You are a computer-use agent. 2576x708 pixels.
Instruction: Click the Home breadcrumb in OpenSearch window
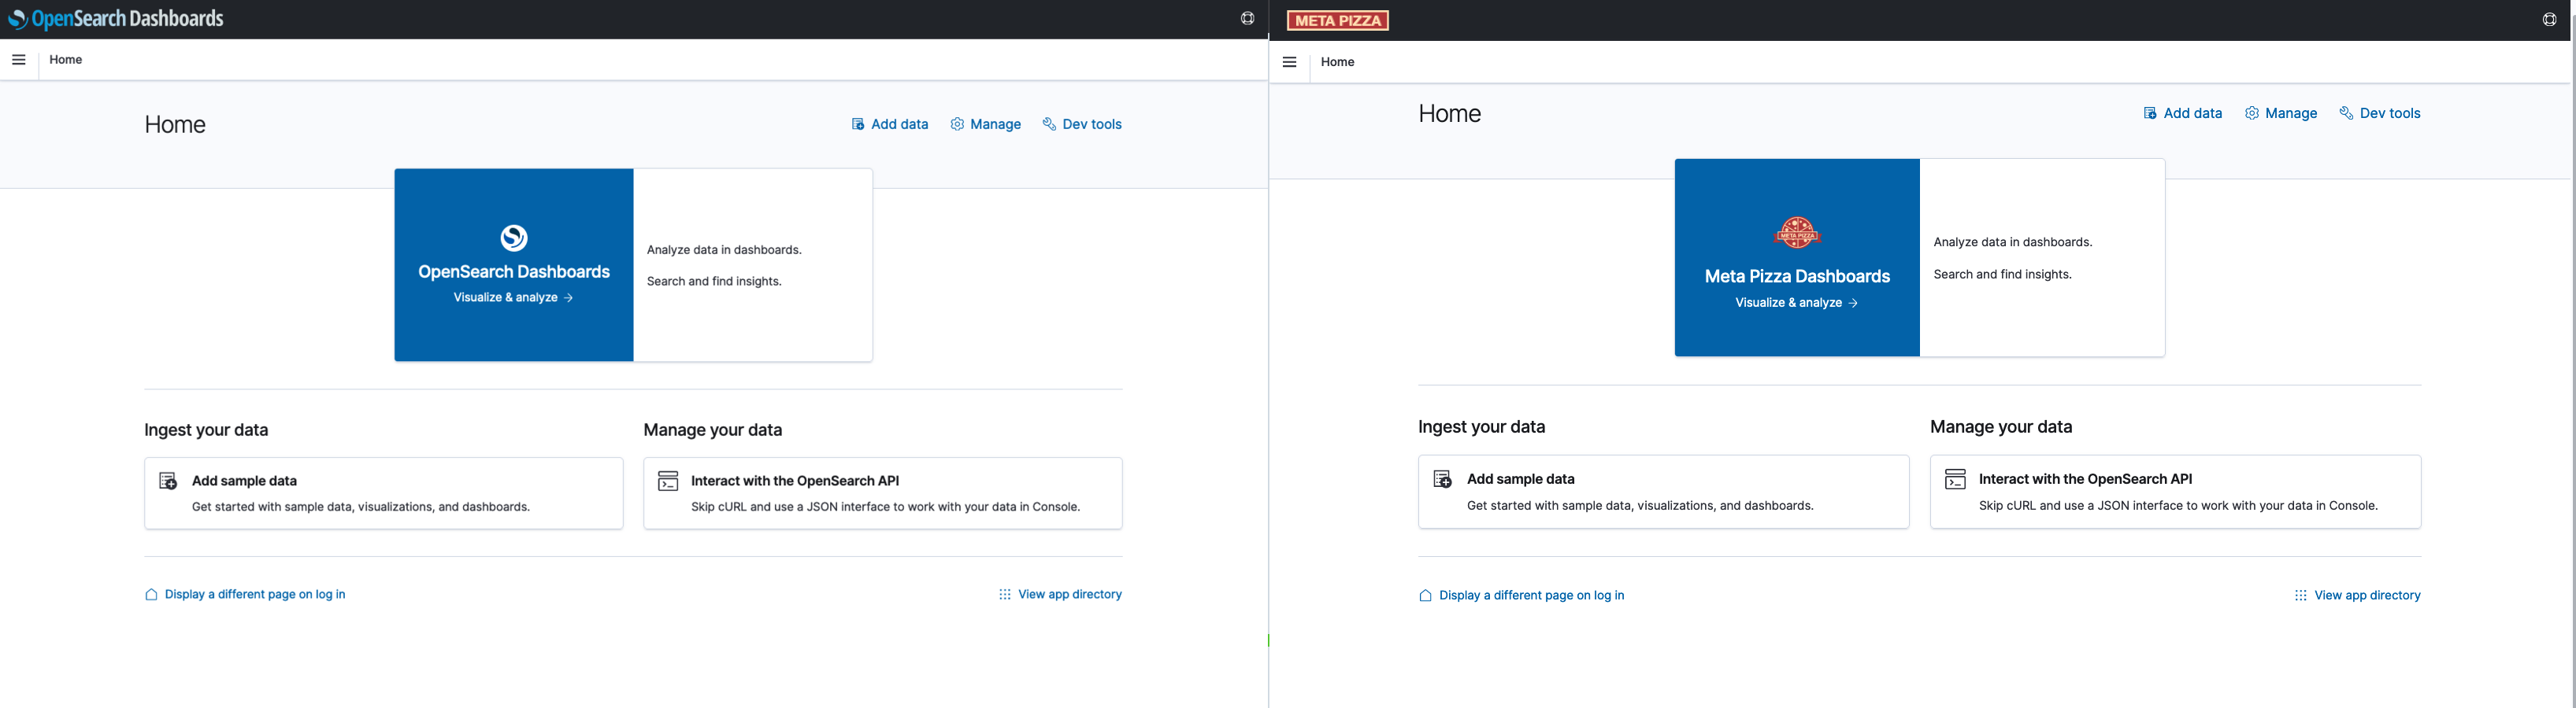point(66,60)
